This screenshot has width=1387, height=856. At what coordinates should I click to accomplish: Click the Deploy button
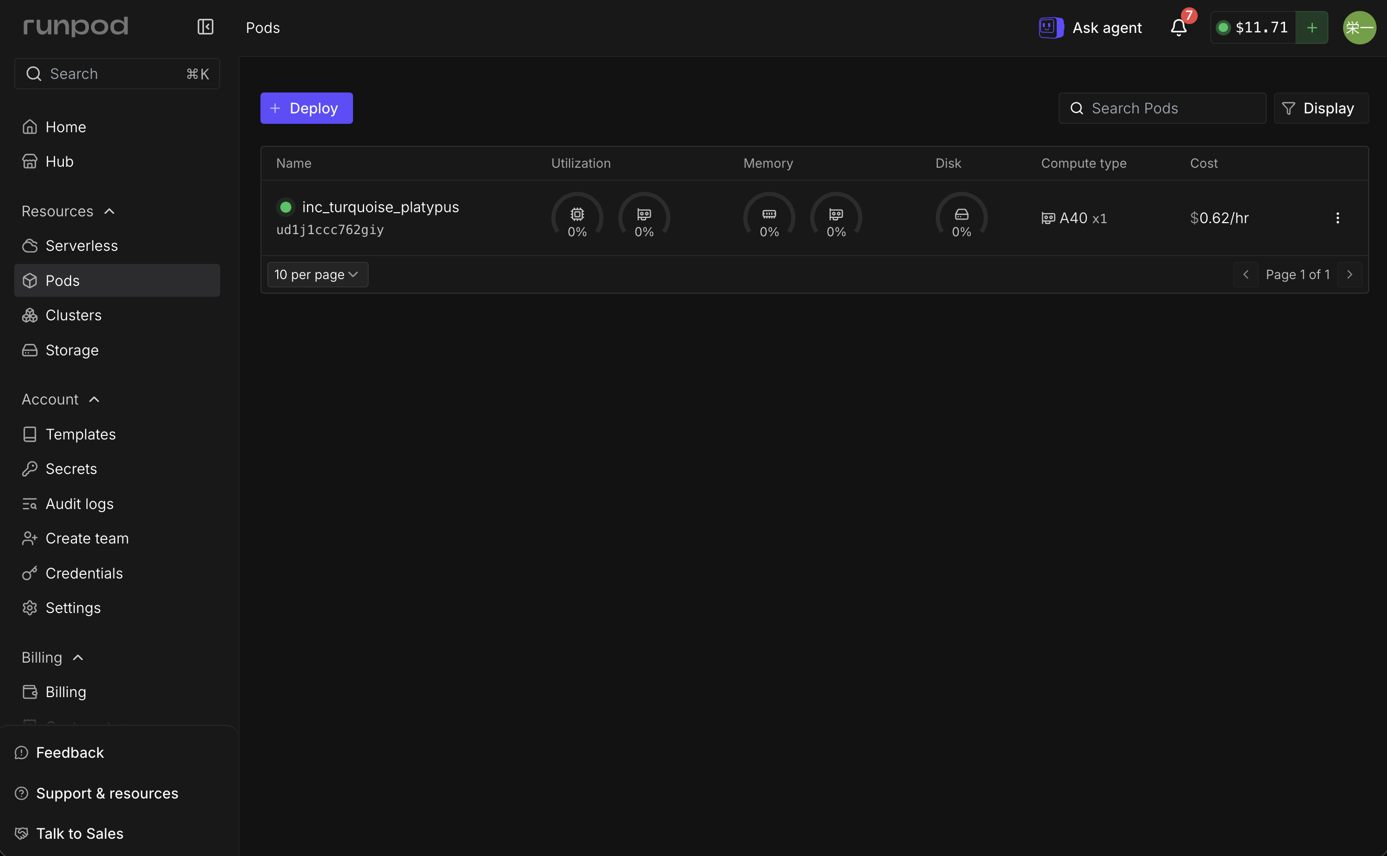point(306,108)
